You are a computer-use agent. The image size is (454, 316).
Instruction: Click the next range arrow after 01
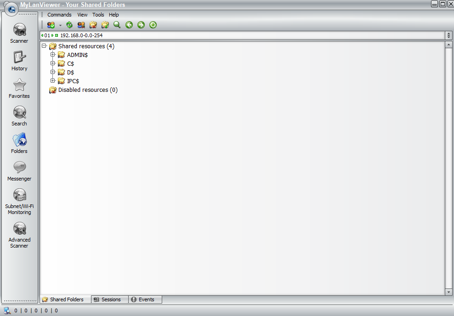pyautogui.click(x=52, y=35)
